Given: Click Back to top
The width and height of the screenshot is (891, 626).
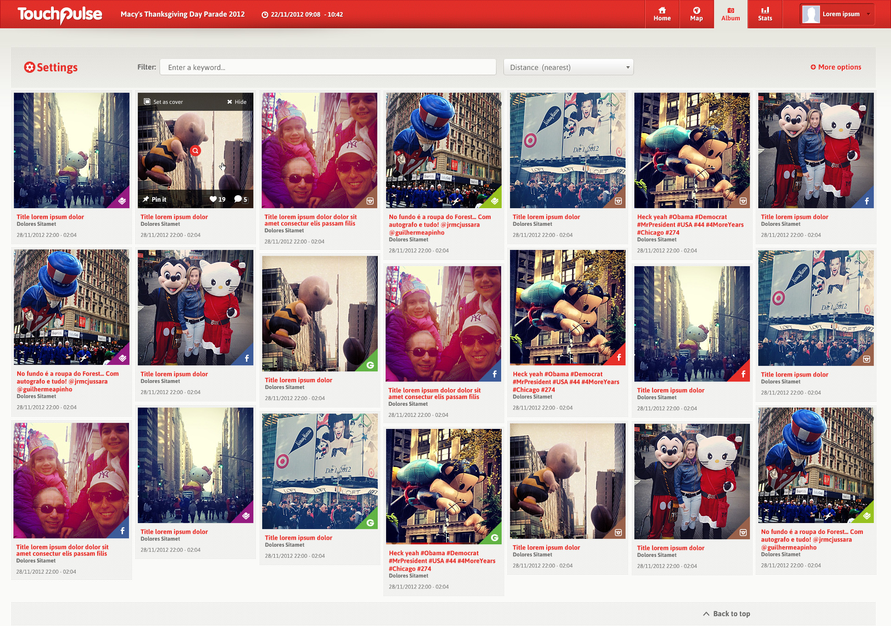Looking at the screenshot, I should [727, 614].
